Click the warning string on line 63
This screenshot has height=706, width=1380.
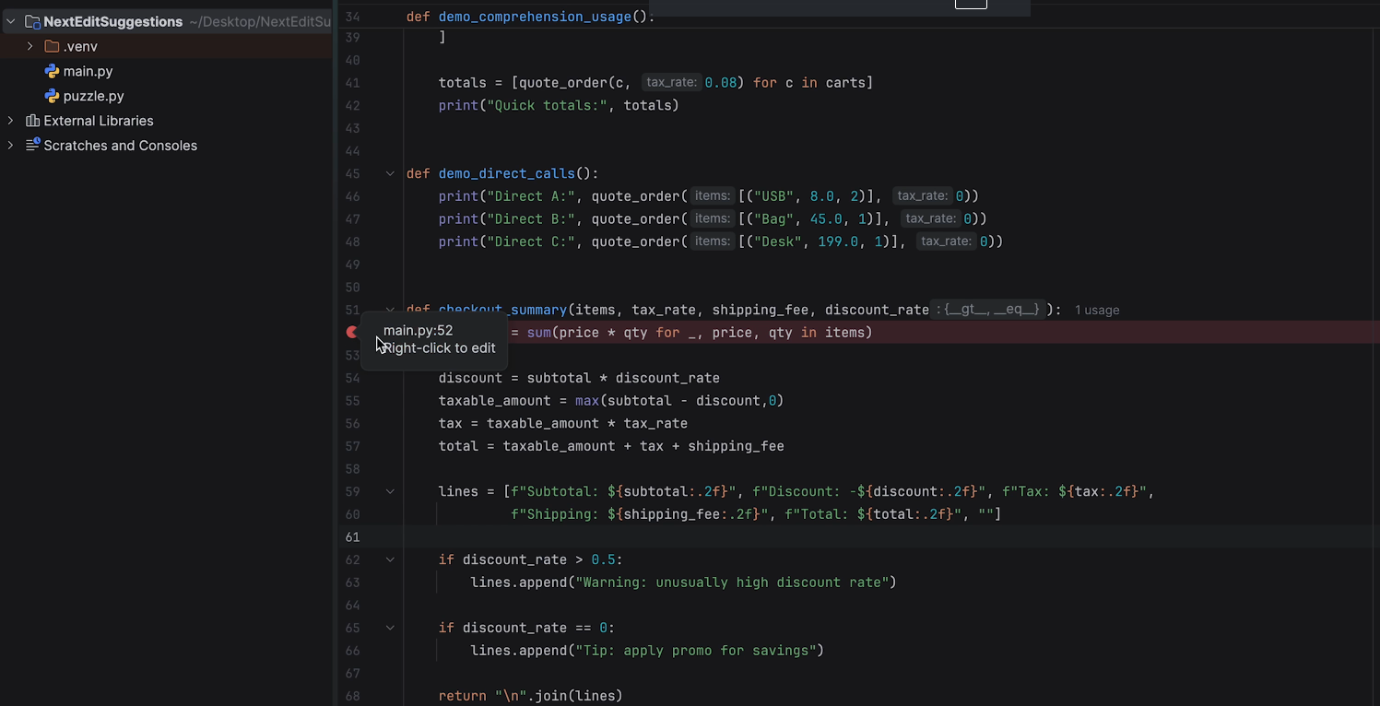tap(731, 582)
